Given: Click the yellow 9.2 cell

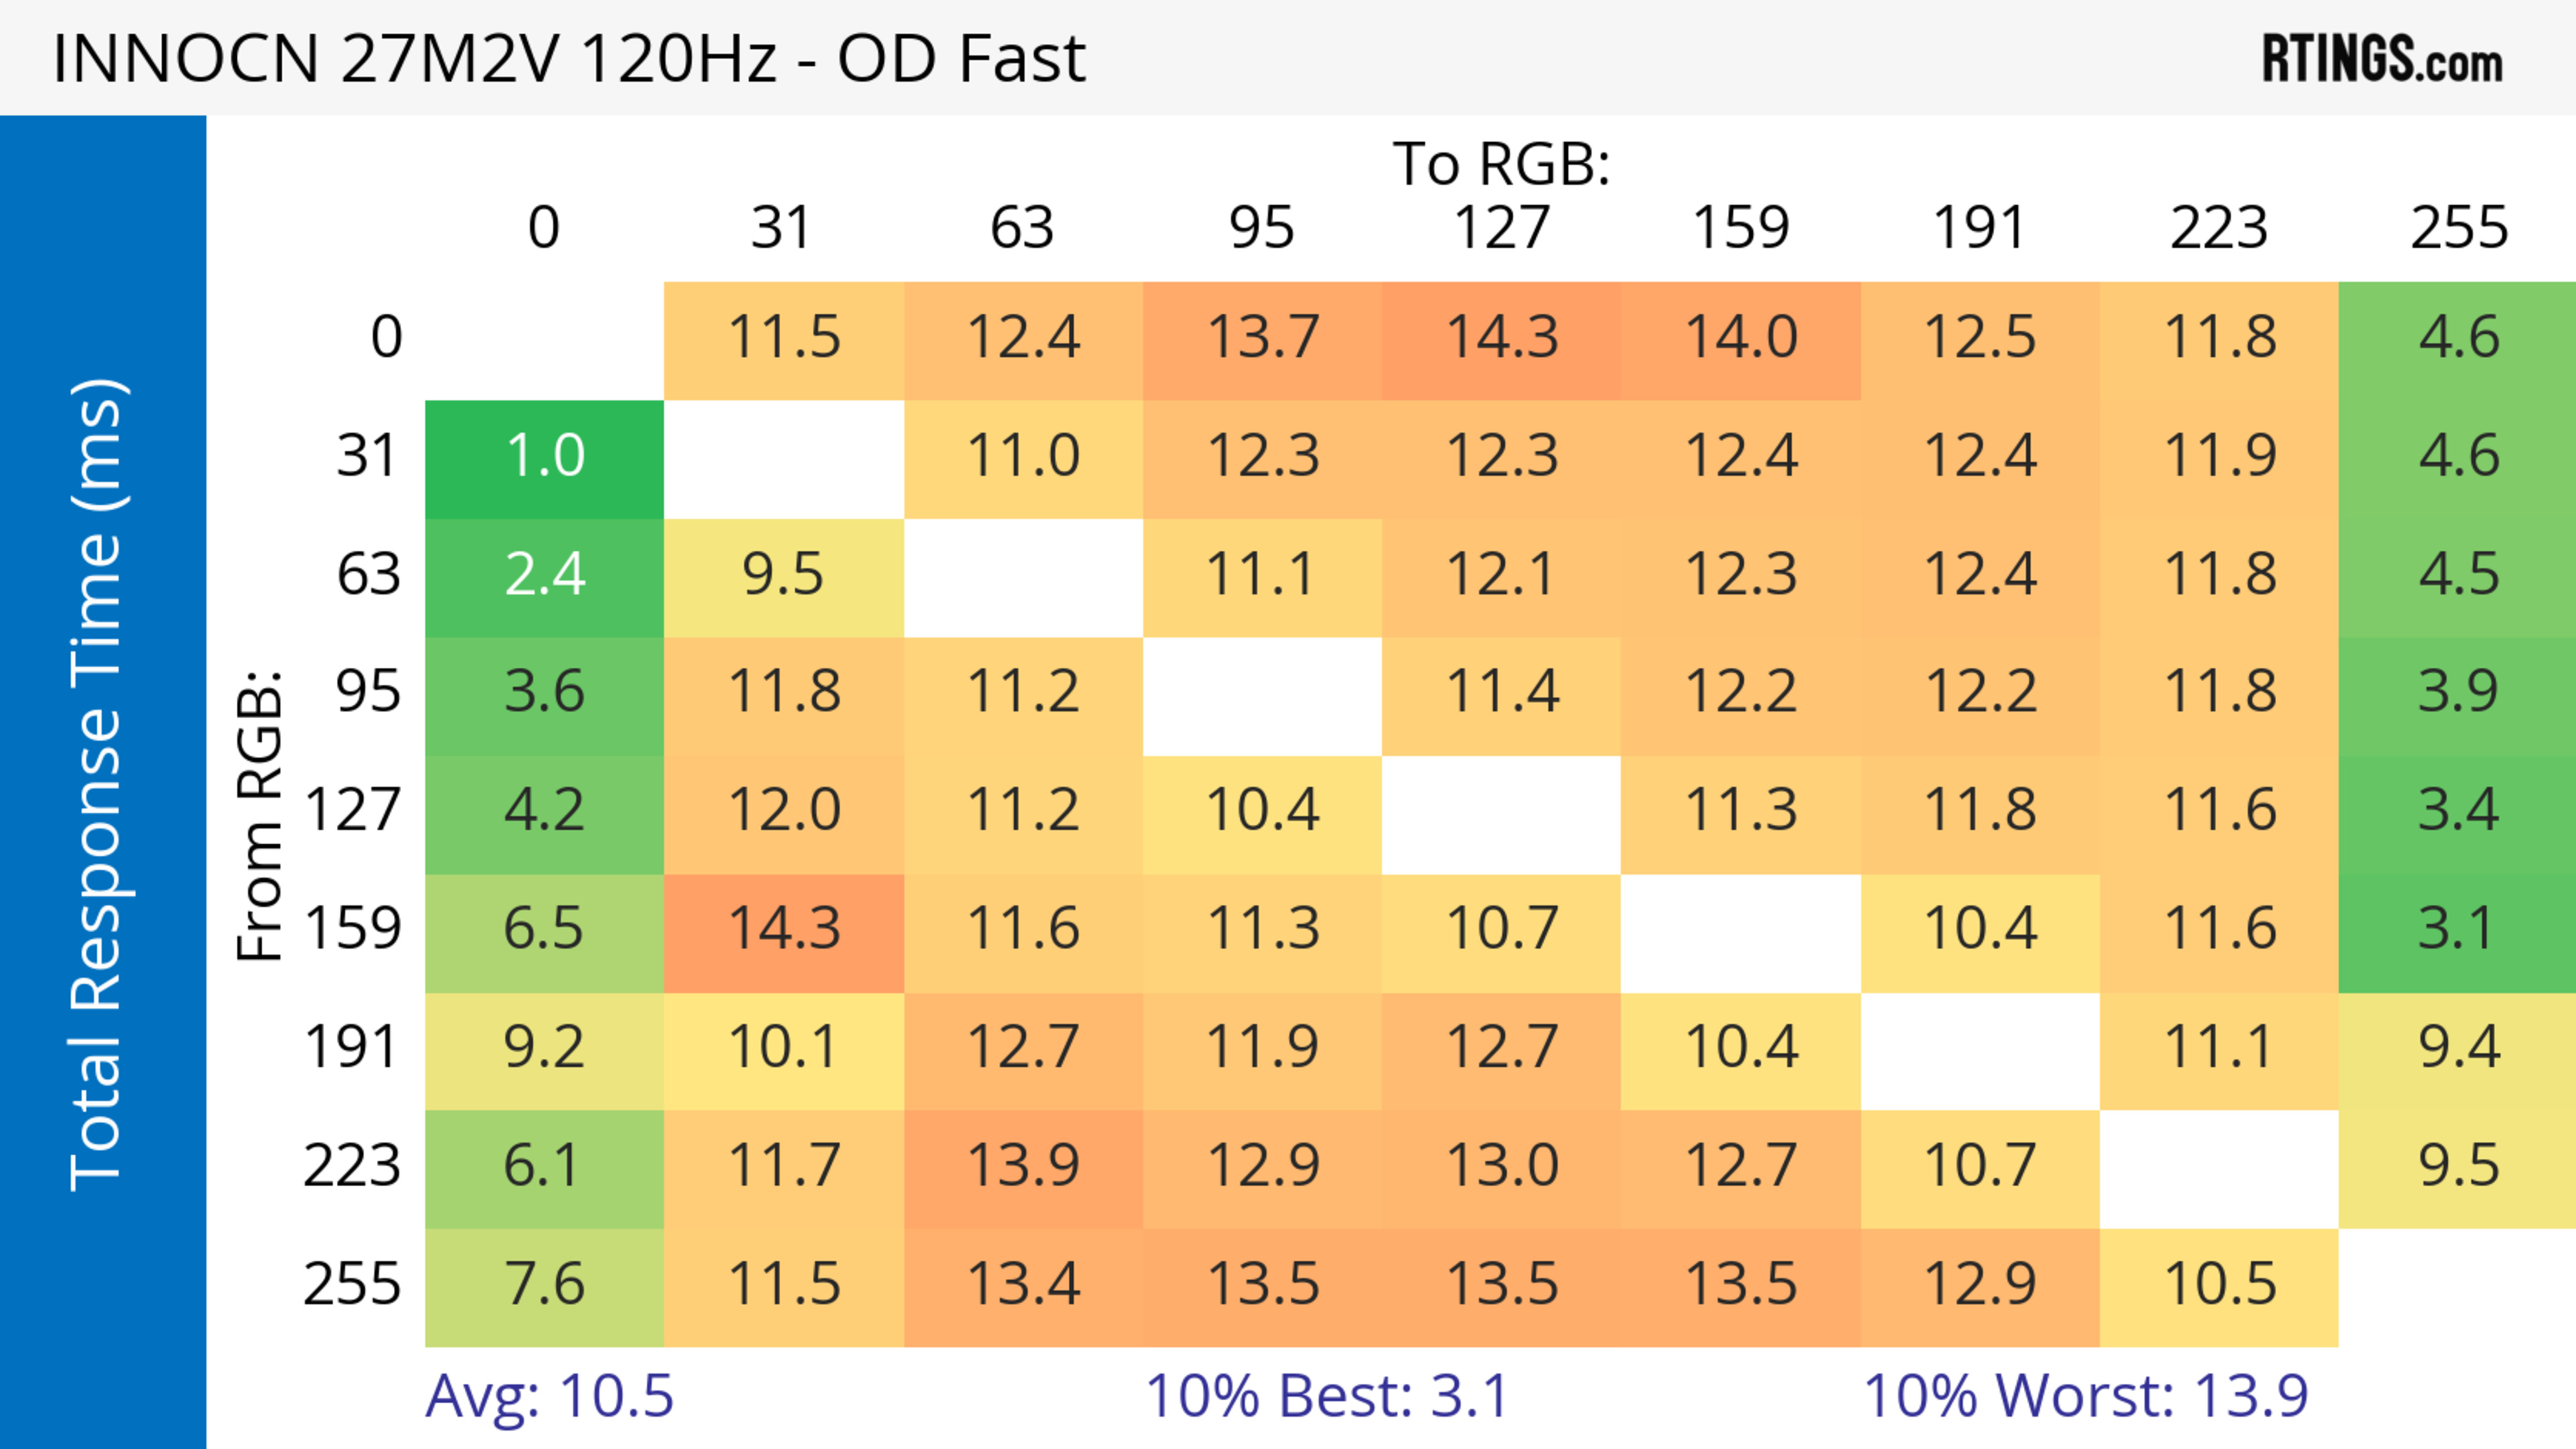Looking at the screenshot, I should 544,1047.
